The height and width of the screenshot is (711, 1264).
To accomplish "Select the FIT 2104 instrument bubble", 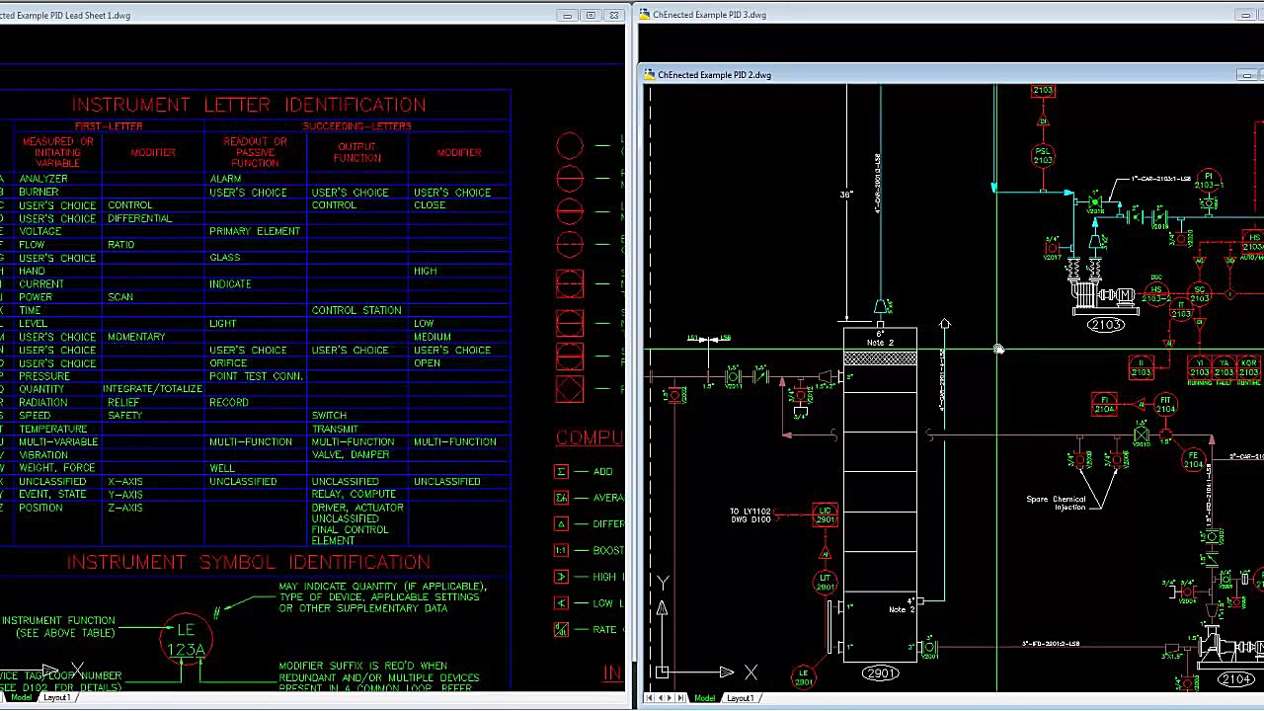I will pos(1166,404).
